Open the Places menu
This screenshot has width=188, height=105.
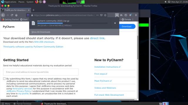click(21, 2)
